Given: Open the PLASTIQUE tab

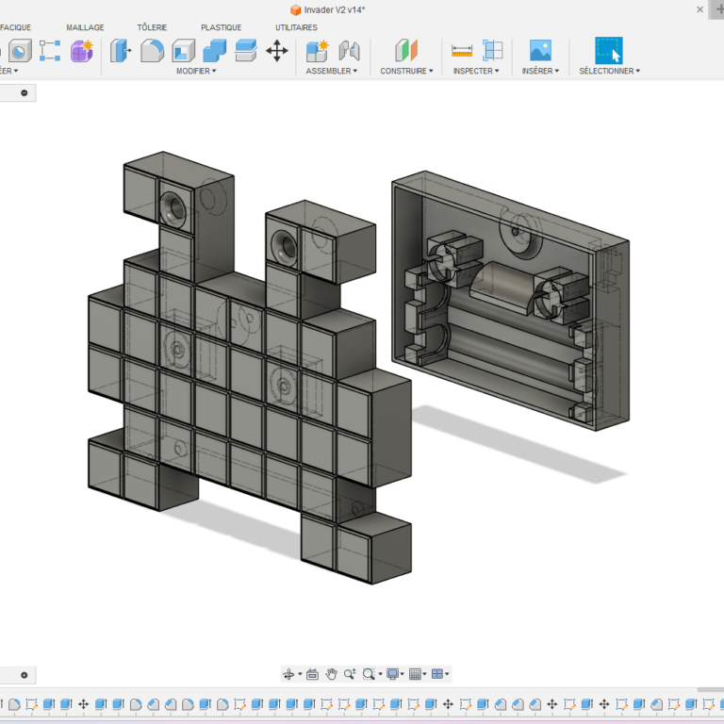Looking at the screenshot, I should 222,27.
